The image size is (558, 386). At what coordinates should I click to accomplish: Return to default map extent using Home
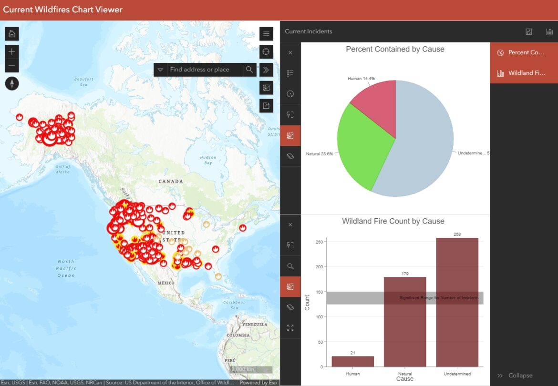[x=11, y=33]
